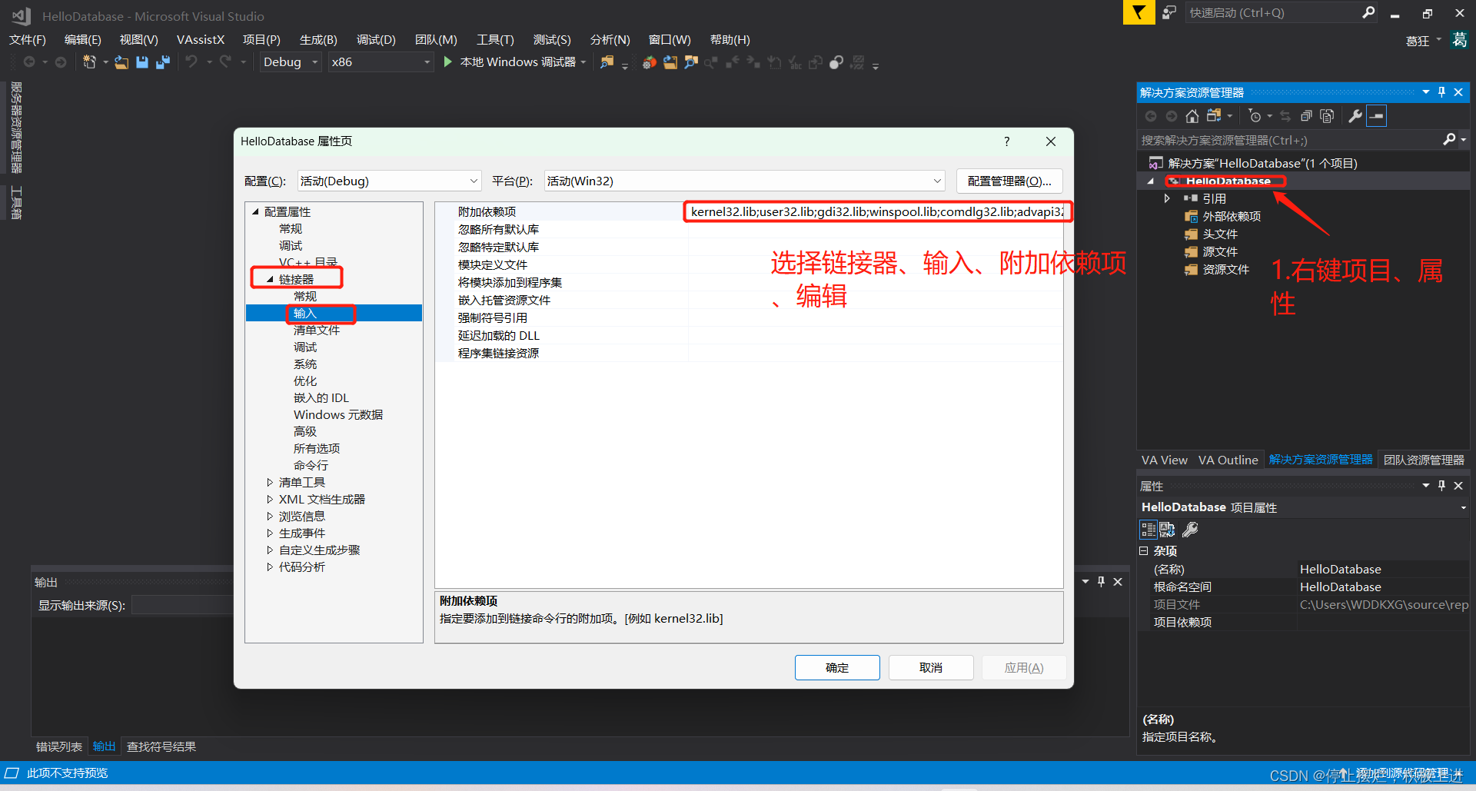Click the Property Pages wrench in Properties panel
This screenshot has width=1476, height=791.
(x=1190, y=529)
